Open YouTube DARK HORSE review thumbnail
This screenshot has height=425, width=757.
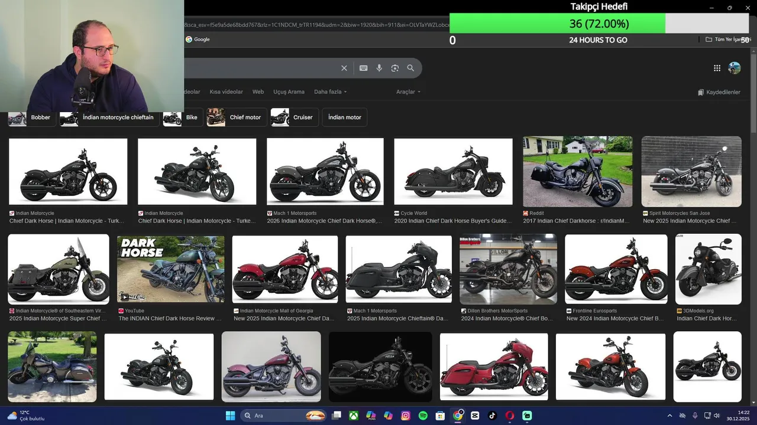tap(171, 269)
